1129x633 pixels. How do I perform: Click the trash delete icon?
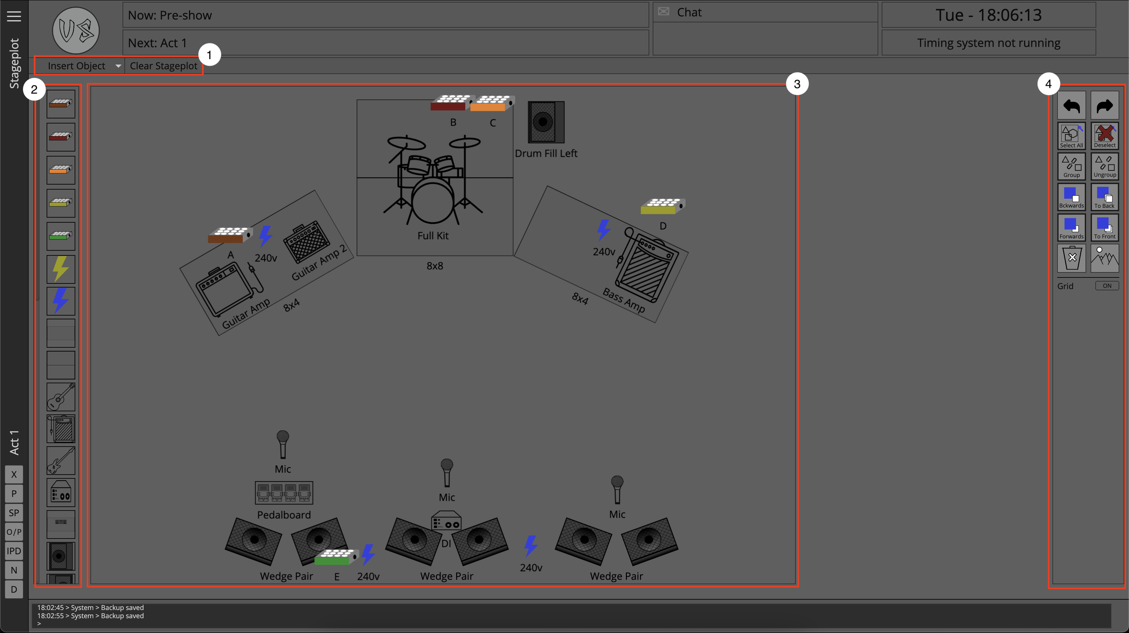(1072, 259)
